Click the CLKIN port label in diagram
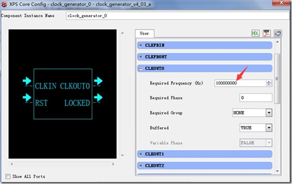292x184 pixels. tap(45, 86)
